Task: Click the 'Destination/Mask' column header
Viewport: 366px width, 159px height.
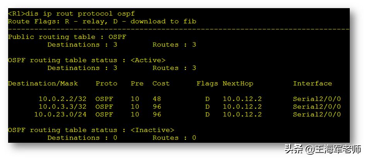Action: pyautogui.click(x=43, y=83)
